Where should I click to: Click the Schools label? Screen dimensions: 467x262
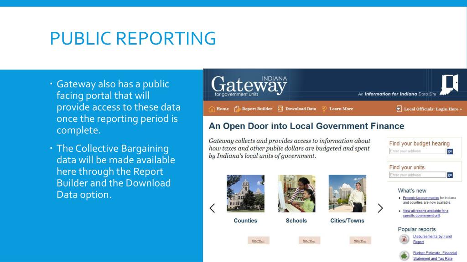point(296,221)
